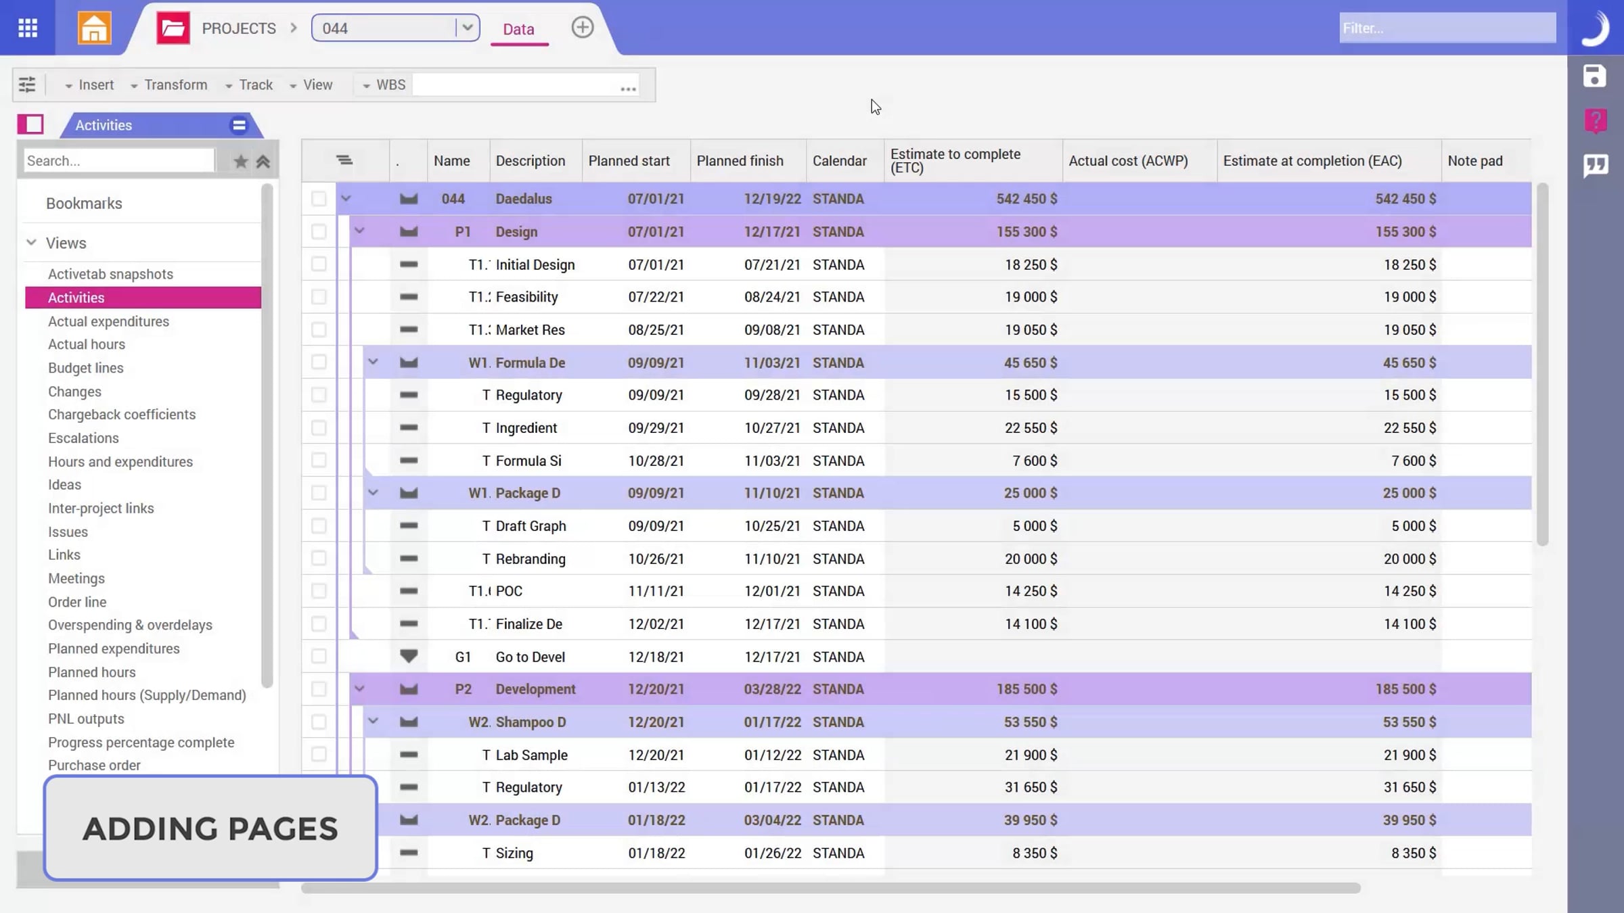Viewport: 1624px width, 913px height.
Task: Collapse the P1 Design phase row
Action: point(359,231)
